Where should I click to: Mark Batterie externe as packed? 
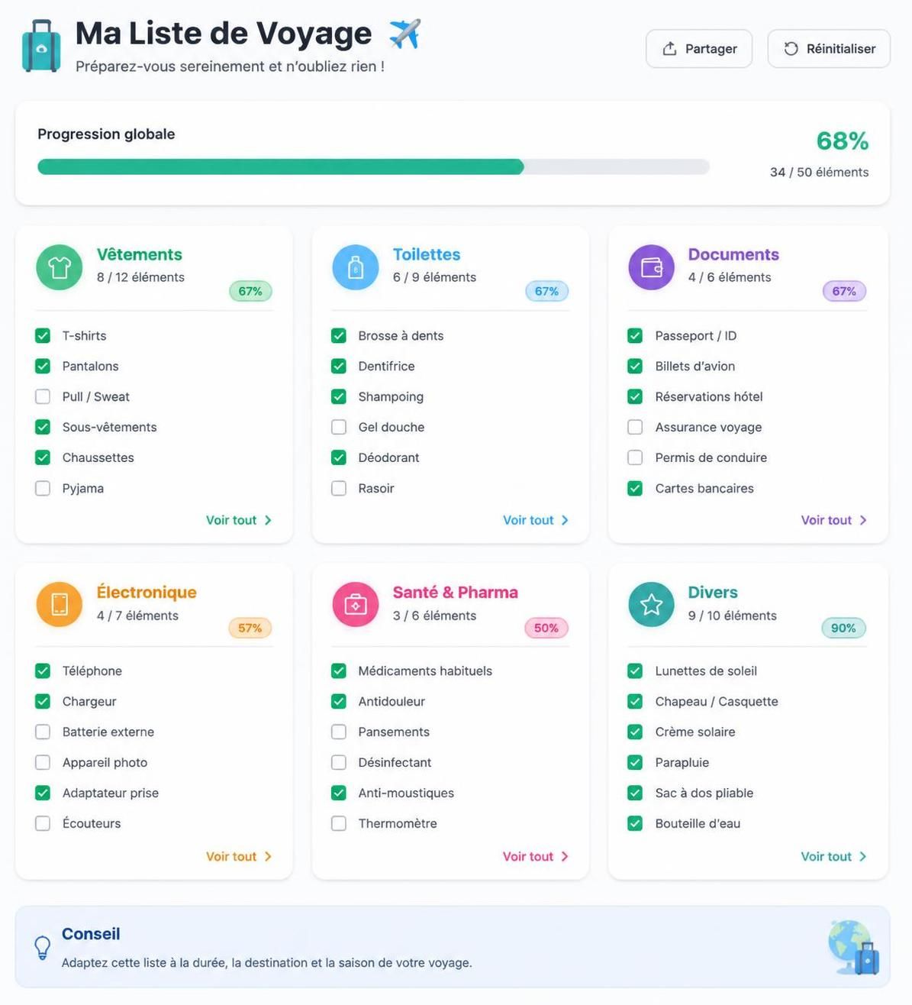(43, 732)
